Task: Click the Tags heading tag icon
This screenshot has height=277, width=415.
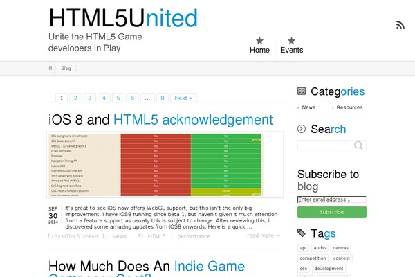Action: pyautogui.click(x=302, y=233)
